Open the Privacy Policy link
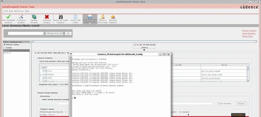Screen dimensions: 261x117 pyautogui.click(x=247, y=36)
